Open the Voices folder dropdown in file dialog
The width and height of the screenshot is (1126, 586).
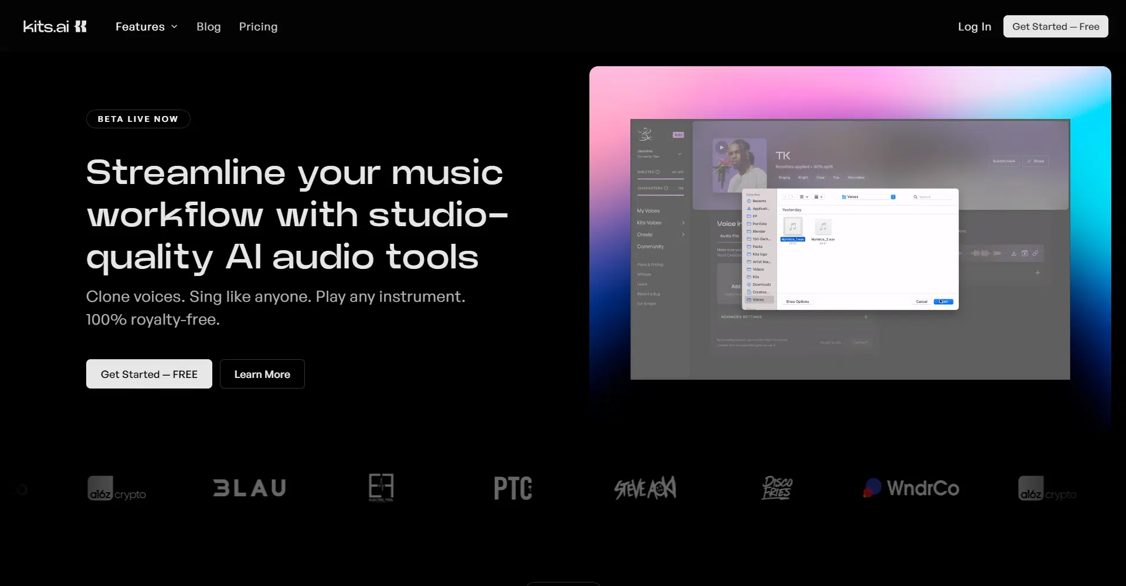[868, 197]
